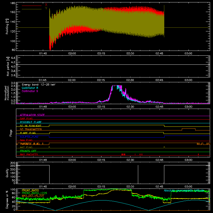Image resolution: width=213 pixels, height=213 pixels.
Task: Click the POSSIBLE_FLARE flag label
Action: click(31, 122)
